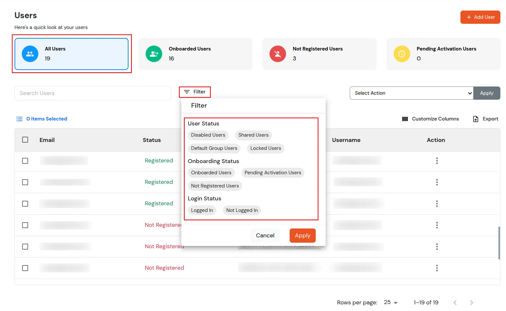Click the Not Registered Users icon
Screen dimensions: 506x311
pos(278,54)
